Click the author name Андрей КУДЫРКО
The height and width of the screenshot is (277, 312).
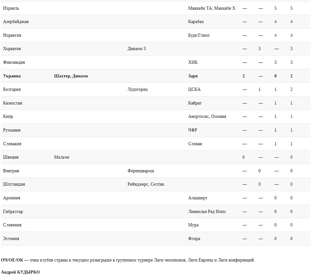[20, 272]
